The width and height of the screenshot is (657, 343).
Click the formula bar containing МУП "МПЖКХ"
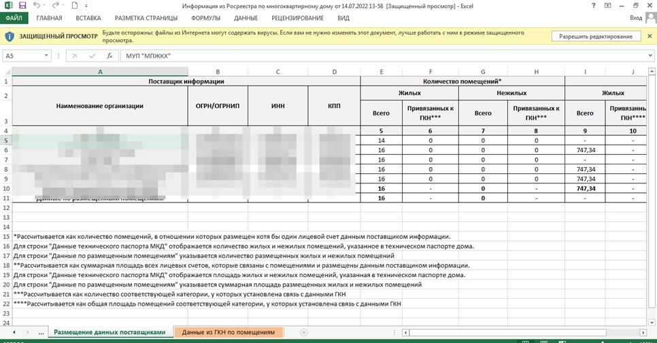[x=384, y=56]
